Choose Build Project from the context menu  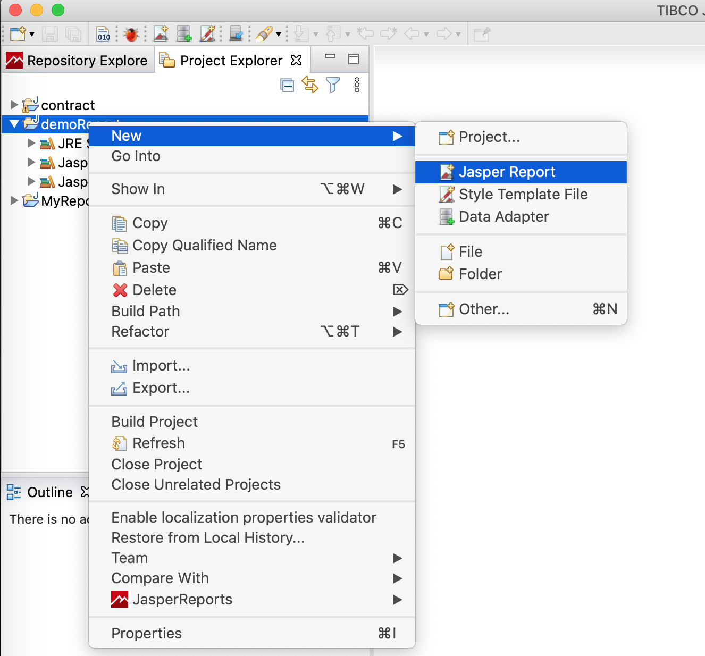pyautogui.click(x=154, y=422)
